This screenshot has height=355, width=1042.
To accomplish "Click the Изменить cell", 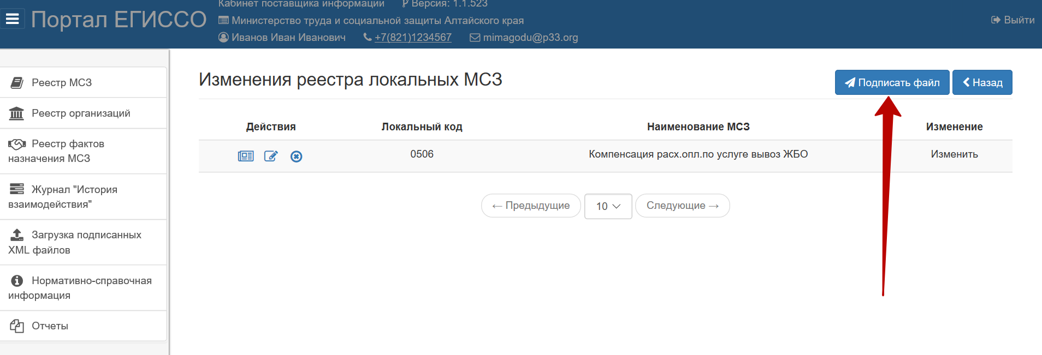I will click(x=954, y=154).
